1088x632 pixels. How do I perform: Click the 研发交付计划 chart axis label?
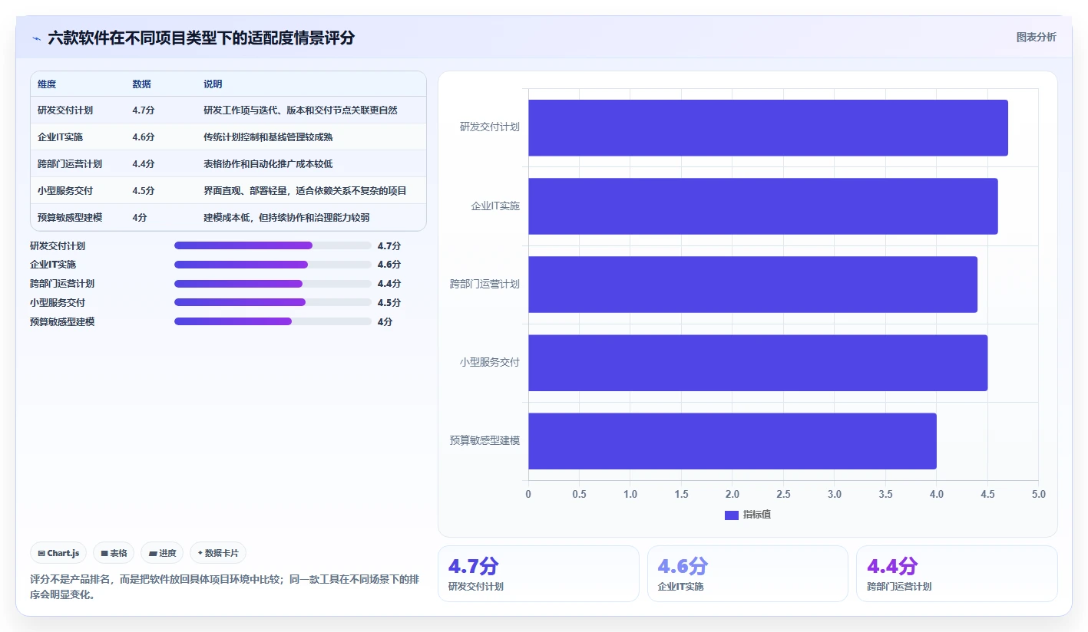point(490,127)
